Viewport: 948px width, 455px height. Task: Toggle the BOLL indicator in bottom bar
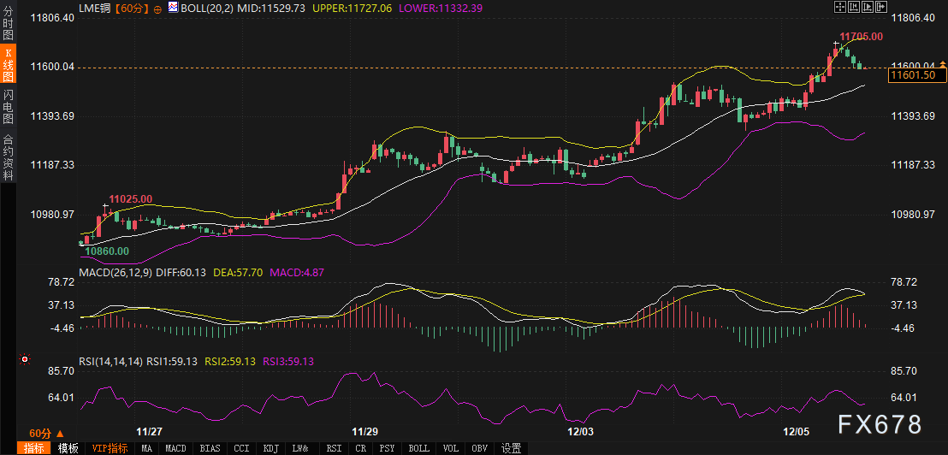[418, 448]
